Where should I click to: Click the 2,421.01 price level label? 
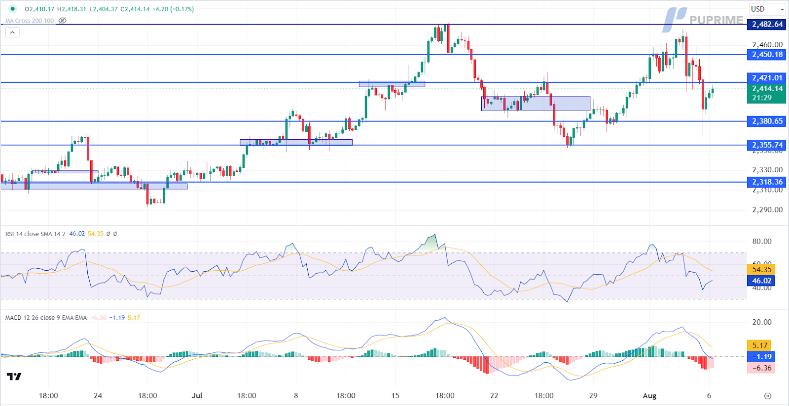[x=767, y=78]
